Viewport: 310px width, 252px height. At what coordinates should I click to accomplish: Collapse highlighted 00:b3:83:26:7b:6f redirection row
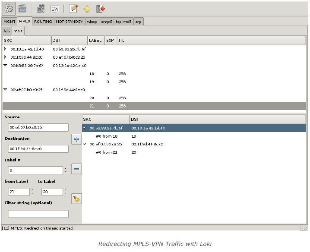click(85, 128)
